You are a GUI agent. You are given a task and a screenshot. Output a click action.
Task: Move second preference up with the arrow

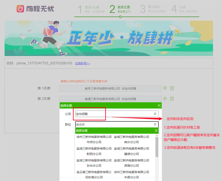pyautogui.click(x=165, y=99)
